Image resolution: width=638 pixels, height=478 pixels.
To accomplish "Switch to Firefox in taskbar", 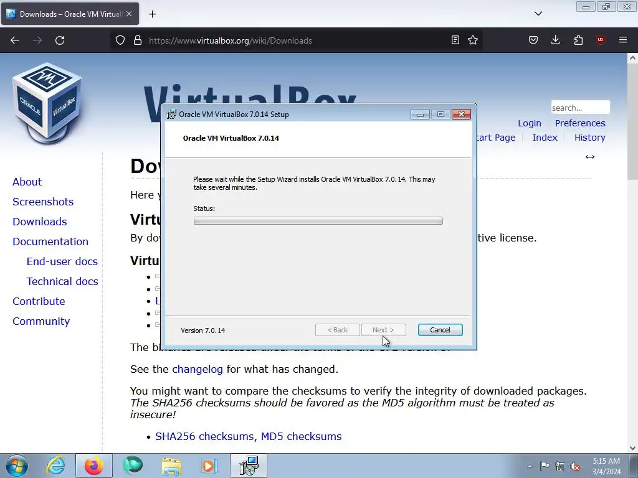I will (94, 466).
